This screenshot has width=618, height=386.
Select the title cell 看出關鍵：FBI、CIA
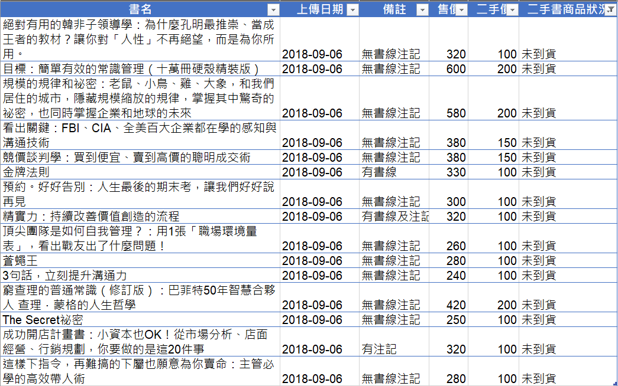tap(140, 135)
